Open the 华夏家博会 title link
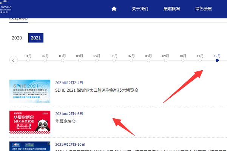227x151 pixels. click(x=66, y=121)
